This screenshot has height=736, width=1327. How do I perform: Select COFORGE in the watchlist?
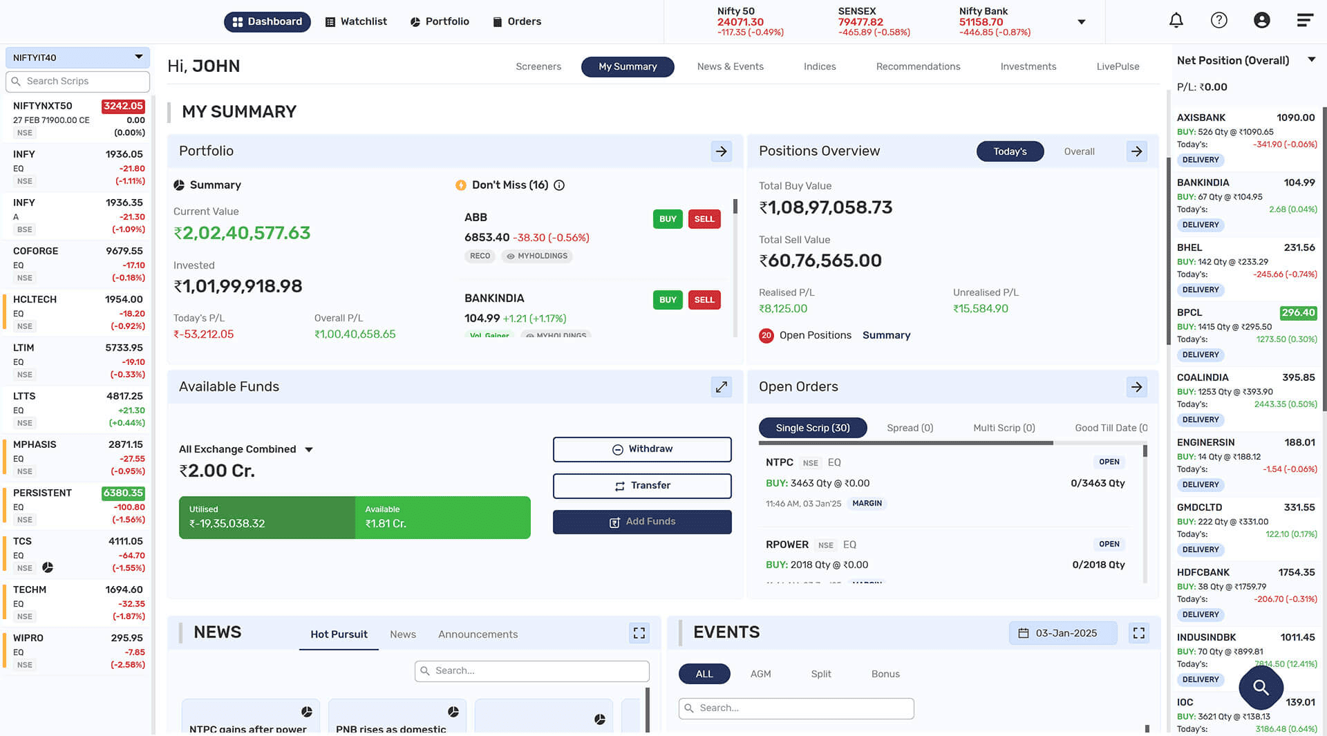click(x=77, y=264)
